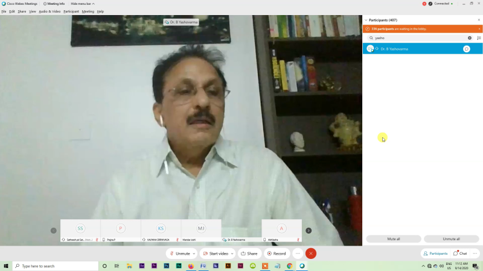Open the Participant menu
The height and width of the screenshot is (271, 483).
coord(71,11)
